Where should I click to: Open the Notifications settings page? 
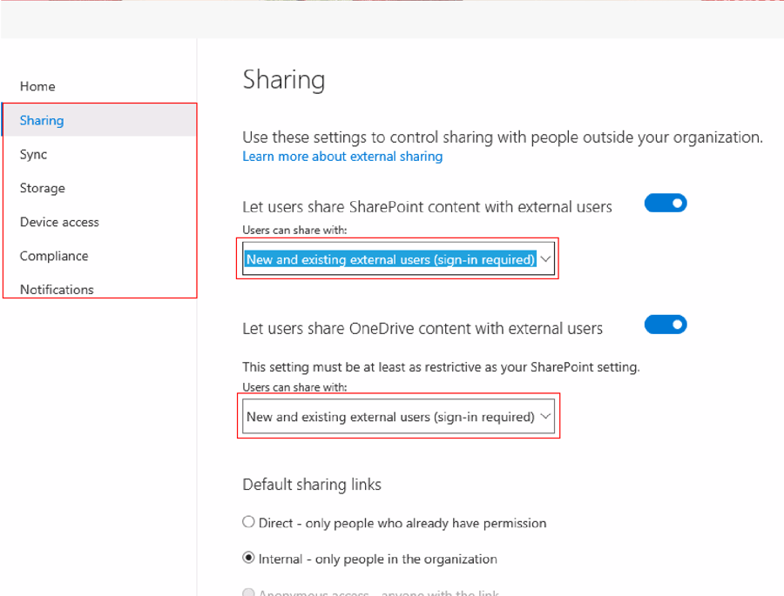coord(57,289)
